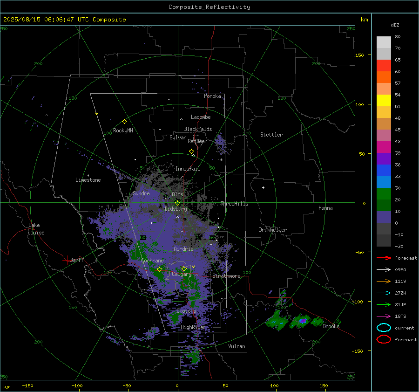Click the Composite_Reflectivity title

[x=209, y=7]
